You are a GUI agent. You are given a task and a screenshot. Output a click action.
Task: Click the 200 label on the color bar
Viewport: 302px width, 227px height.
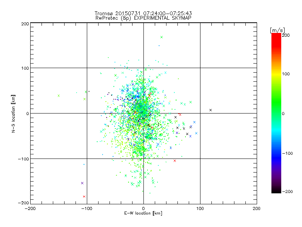286,35
